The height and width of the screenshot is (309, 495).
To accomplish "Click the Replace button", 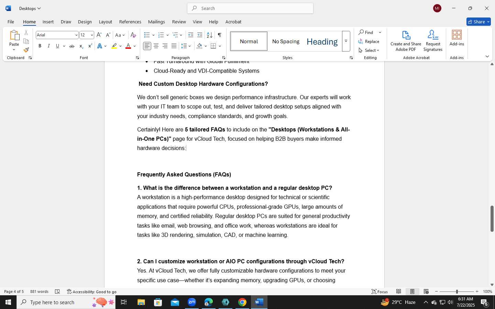I will tap(369, 41).
